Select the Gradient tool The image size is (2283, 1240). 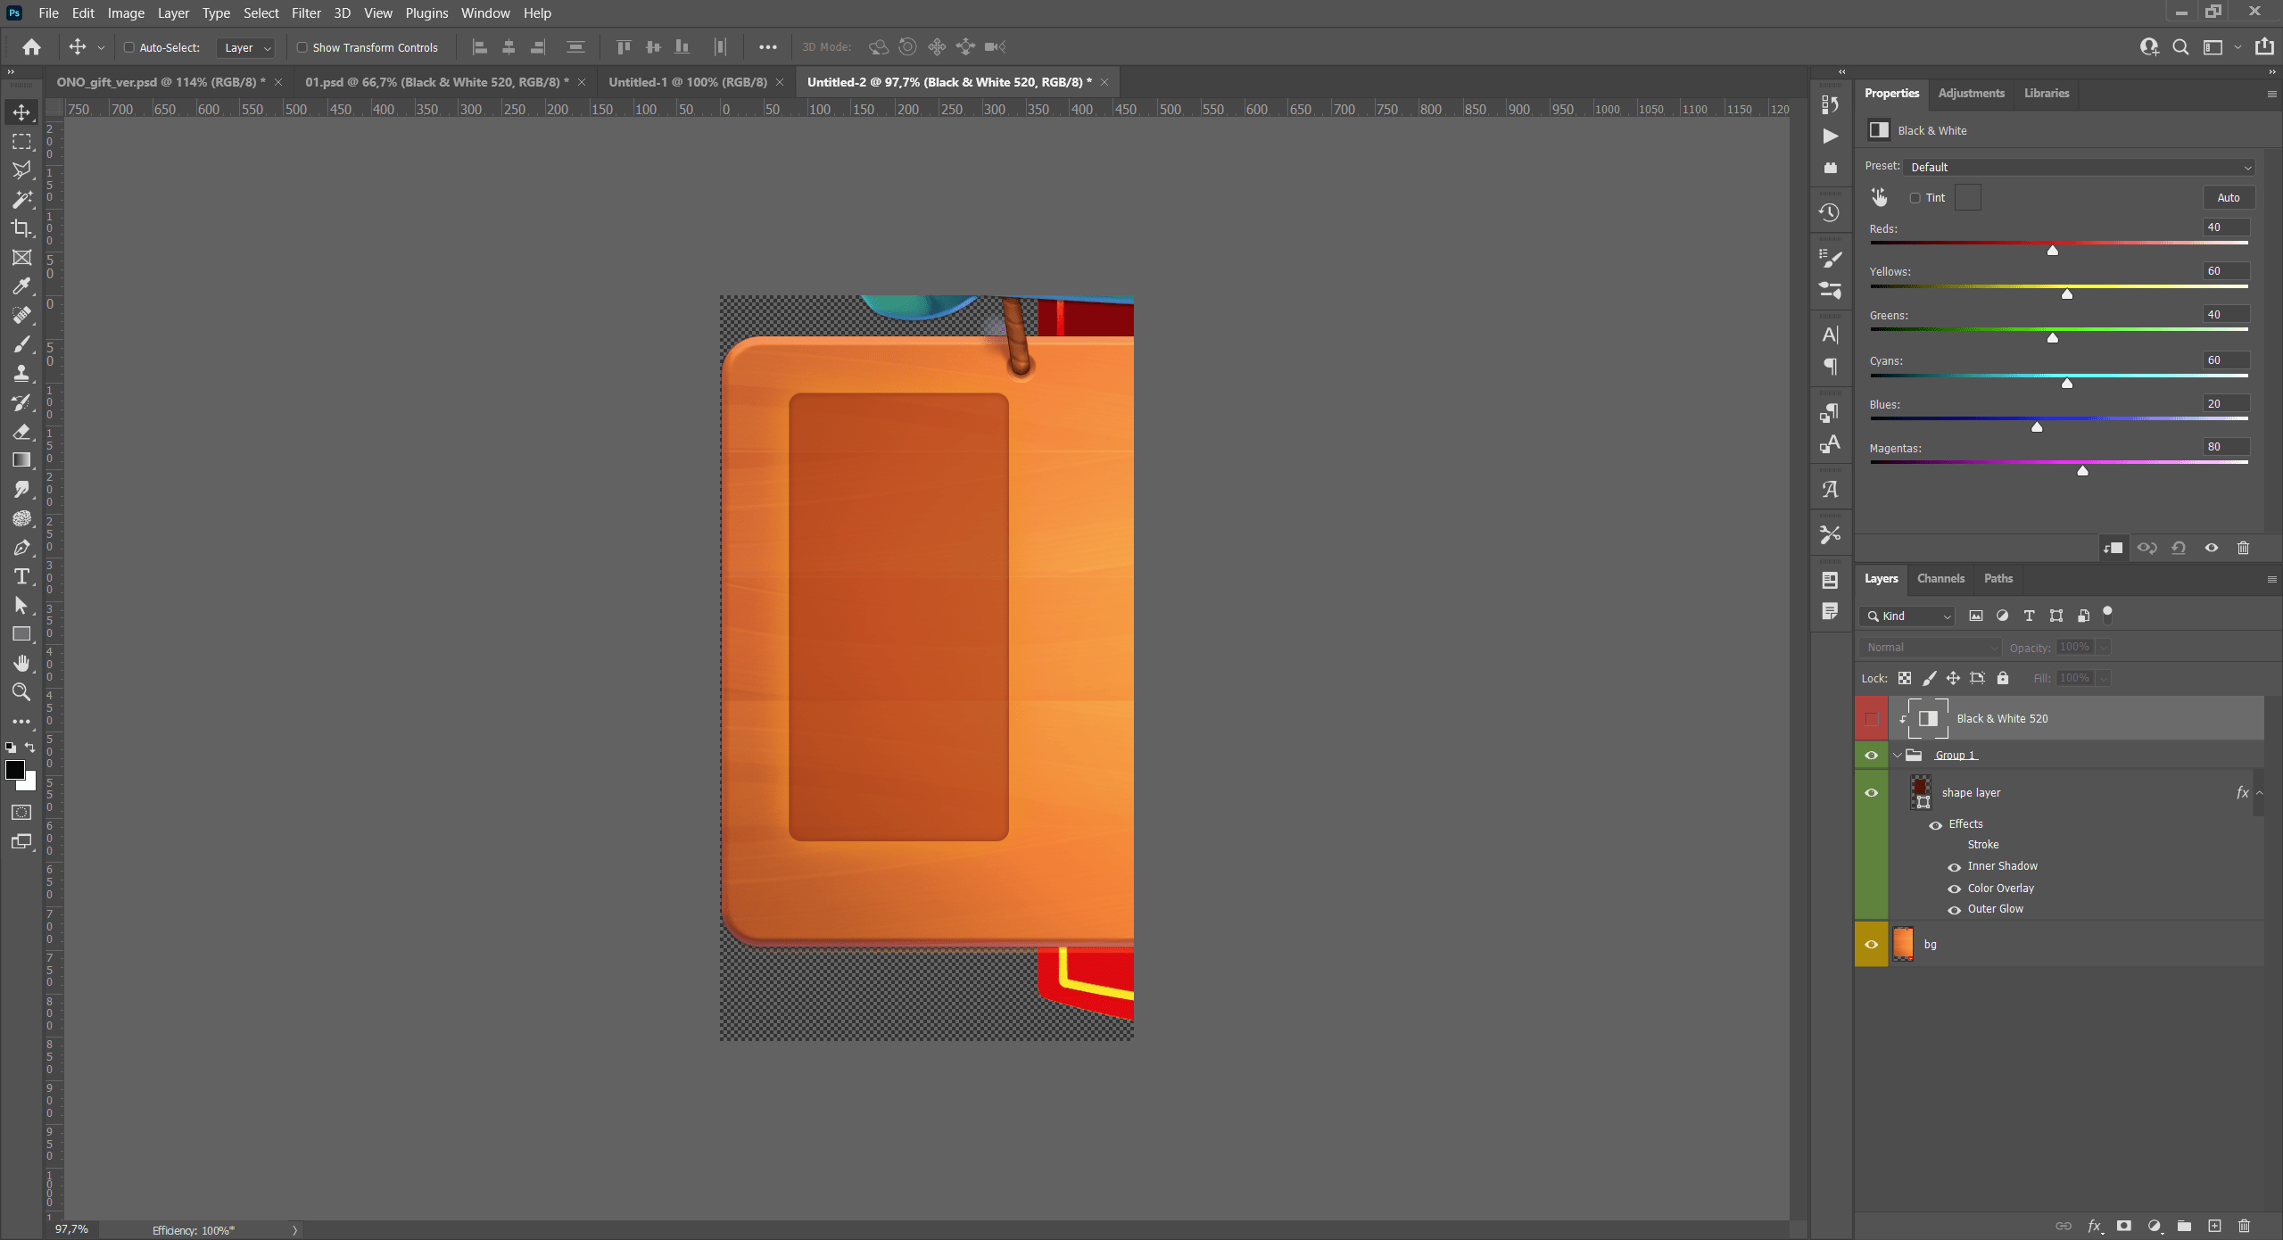pyautogui.click(x=21, y=460)
